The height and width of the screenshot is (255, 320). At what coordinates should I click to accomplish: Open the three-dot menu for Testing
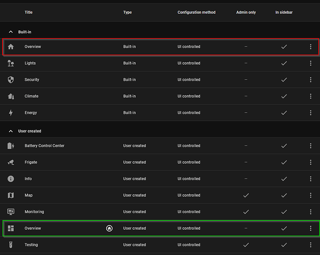(x=311, y=245)
